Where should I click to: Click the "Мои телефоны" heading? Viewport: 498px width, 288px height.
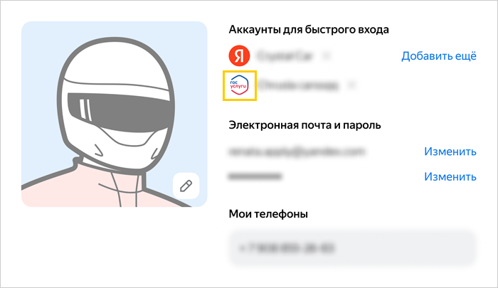pos(268,214)
